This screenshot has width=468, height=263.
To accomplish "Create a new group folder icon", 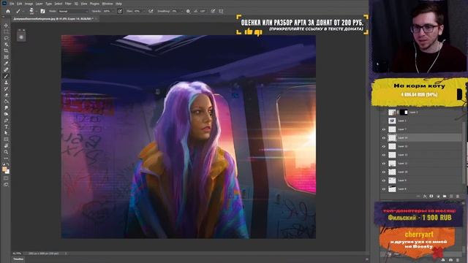I will tap(445, 197).
